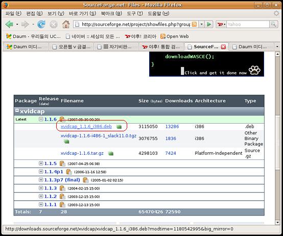Collapse the xvidcap package group
The height and width of the screenshot is (236, 283).
coord(17,110)
